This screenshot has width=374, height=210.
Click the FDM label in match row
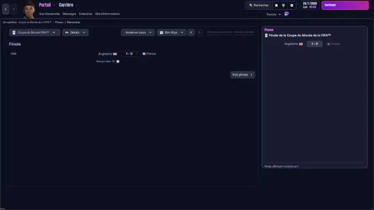pos(14,54)
